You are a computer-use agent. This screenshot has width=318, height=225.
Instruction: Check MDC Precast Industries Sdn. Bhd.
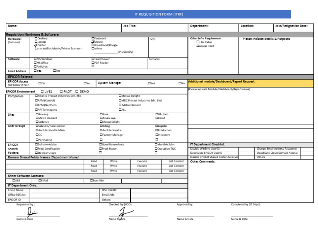120,100
